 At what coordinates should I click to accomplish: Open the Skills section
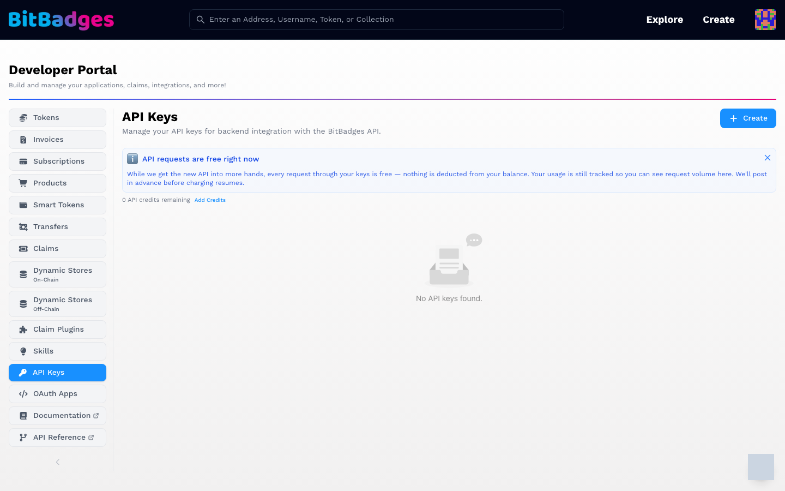coord(57,351)
